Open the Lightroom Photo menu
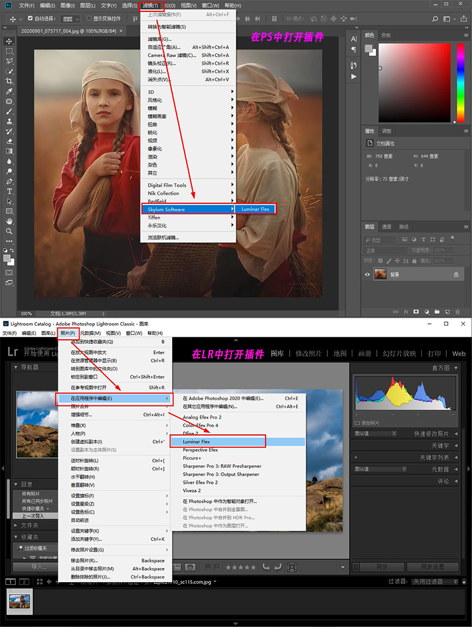Image resolution: width=472 pixels, height=627 pixels. coord(67,333)
